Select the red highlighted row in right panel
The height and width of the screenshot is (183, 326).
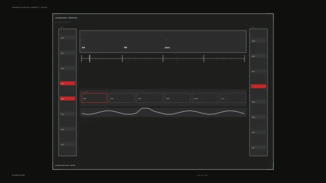[x=258, y=86]
